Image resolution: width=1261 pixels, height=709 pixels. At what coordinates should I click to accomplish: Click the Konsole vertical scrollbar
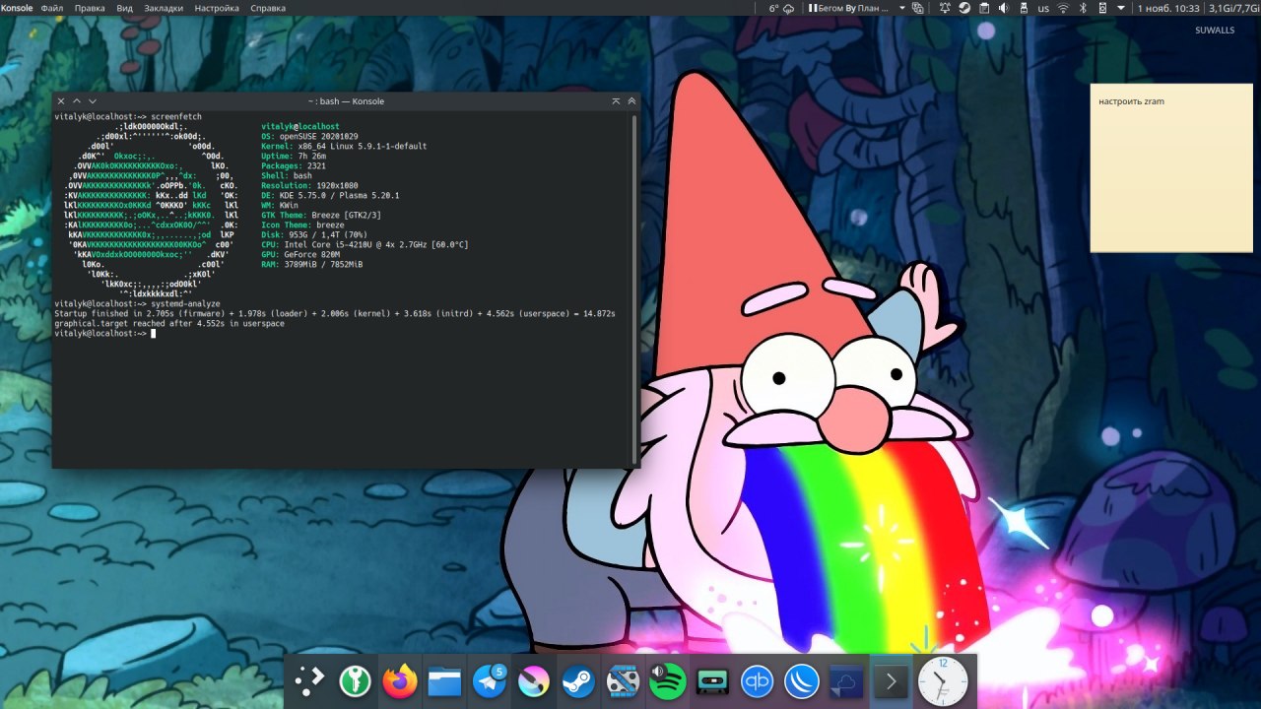coord(635,290)
